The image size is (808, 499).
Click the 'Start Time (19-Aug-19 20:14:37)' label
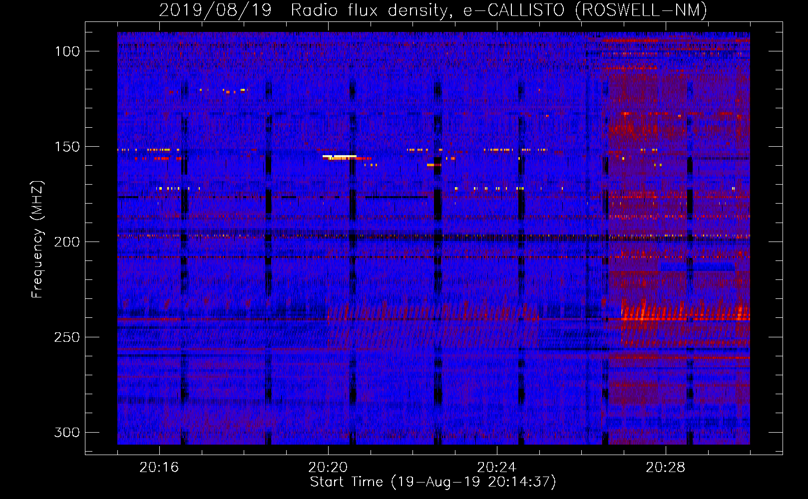pyautogui.click(x=433, y=482)
